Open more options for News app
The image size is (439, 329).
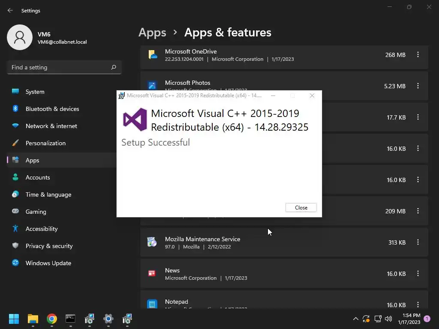point(418,274)
